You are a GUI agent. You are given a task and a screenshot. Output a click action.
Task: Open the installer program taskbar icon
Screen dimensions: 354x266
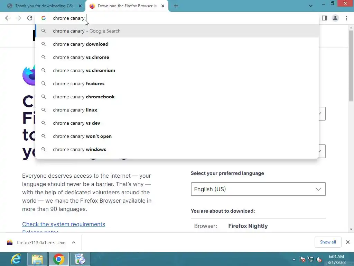pos(80,259)
